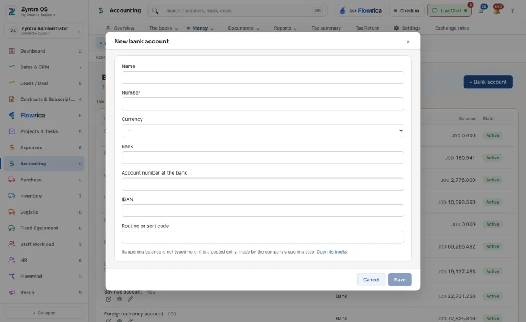Open Purchase sidebar icon
526x322 pixels.
tap(12, 180)
